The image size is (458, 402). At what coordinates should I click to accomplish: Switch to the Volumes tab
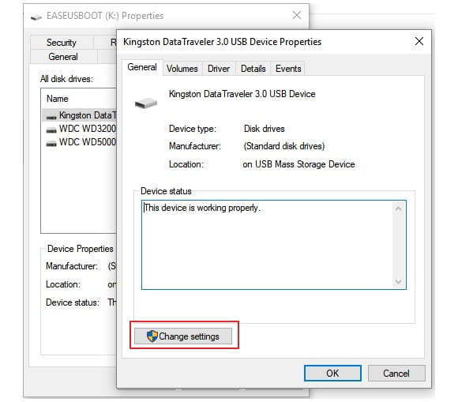tap(182, 69)
